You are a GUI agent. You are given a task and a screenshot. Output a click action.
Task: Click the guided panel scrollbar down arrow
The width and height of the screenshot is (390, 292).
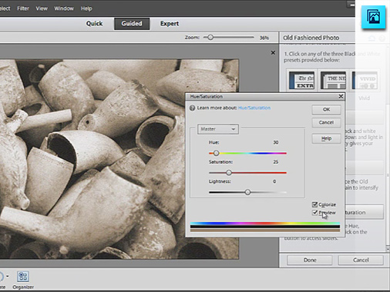tap(388, 249)
